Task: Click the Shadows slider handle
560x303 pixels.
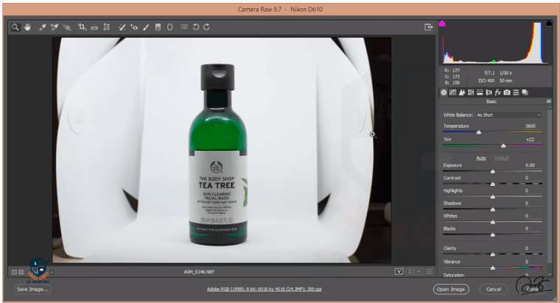Action: point(492,210)
